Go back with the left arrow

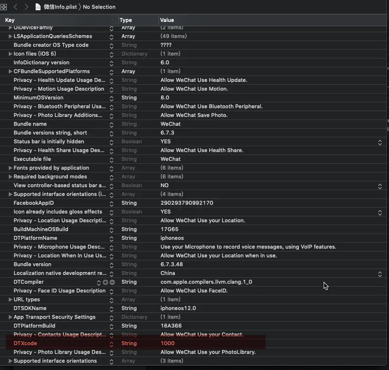[16, 7]
